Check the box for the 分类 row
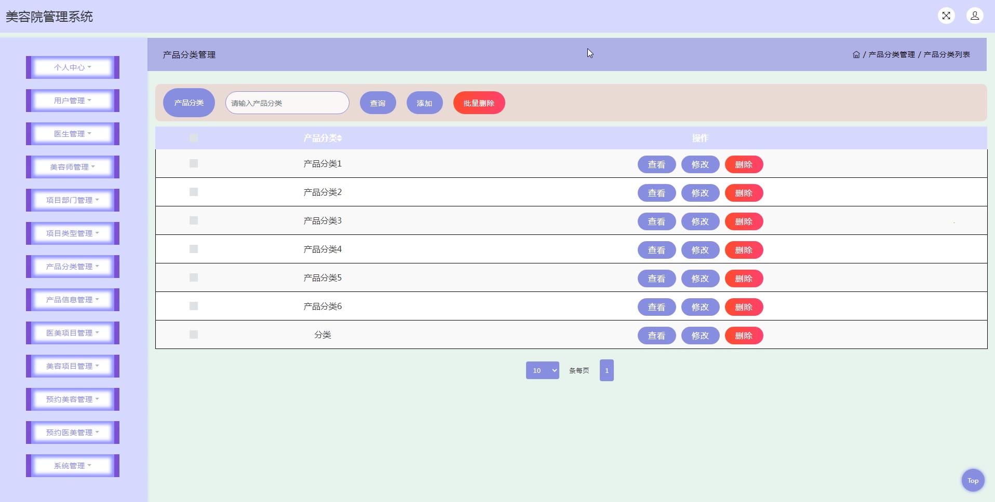 click(x=194, y=334)
